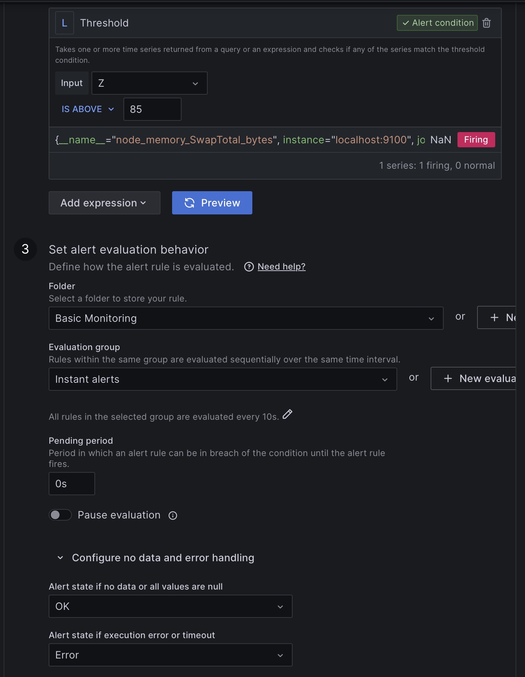Image resolution: width=525 pixels, height=677 pixels.
Task: Open the IS ABOVE condition dropdown
Action: point(87,109)
